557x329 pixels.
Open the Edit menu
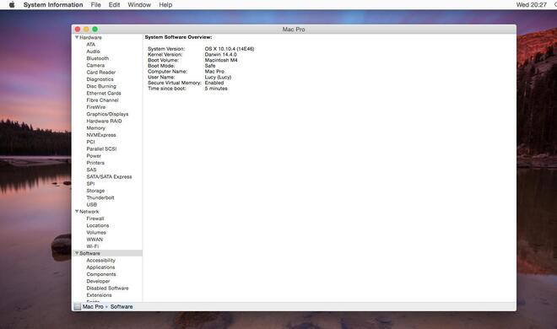pos(114,4)
